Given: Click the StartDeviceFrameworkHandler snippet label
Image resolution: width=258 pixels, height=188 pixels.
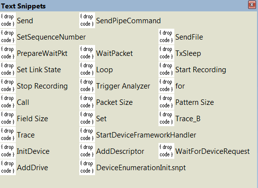Looking at the screenshot, I should pos(146,135).
